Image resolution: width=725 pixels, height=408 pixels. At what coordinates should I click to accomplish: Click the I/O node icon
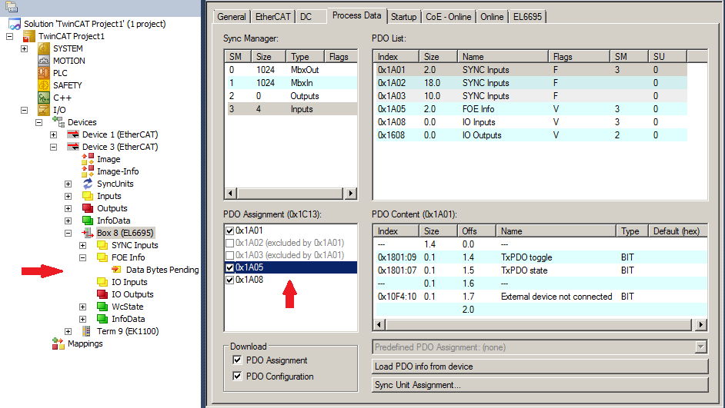tap(43, 110)
